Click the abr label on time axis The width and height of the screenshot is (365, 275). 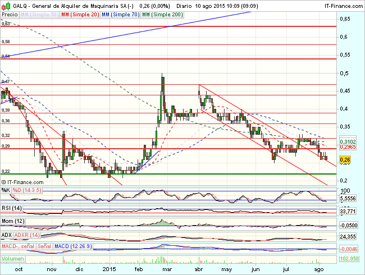pyautogui.click(x=198, y=269)
